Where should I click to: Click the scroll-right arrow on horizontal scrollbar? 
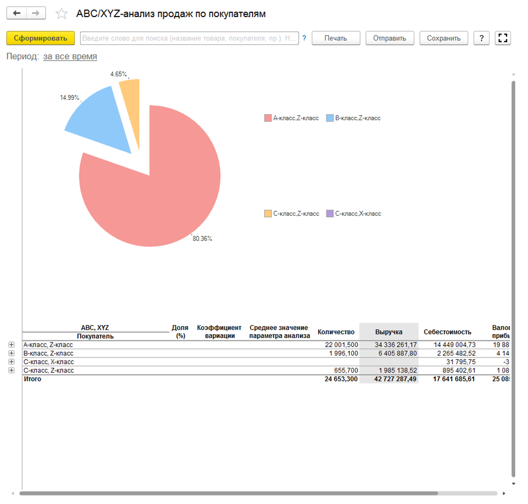(503, 493)
